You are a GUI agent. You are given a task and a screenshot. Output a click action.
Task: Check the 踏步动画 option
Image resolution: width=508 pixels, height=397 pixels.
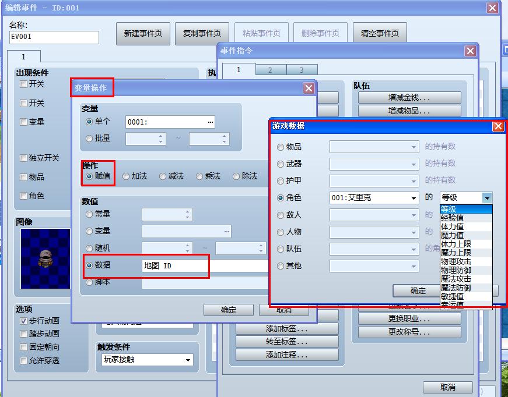23,334
